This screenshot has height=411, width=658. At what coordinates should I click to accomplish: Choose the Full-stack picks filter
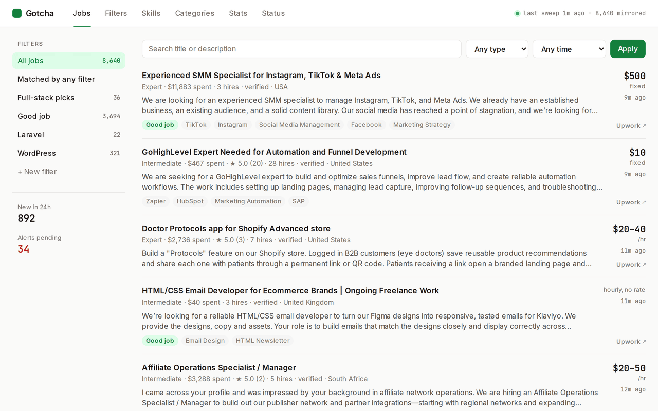coord(69,98)
